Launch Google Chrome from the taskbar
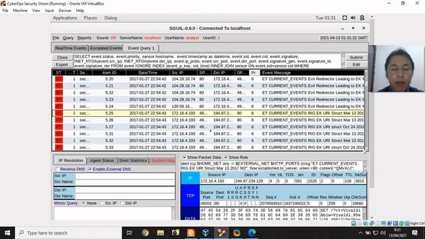This screenshot has height=239, width=425. click(x=145, y=233)
